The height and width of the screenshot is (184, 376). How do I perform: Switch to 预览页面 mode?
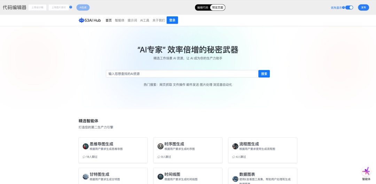(x=218, y=7)
